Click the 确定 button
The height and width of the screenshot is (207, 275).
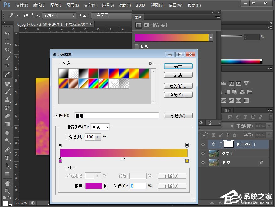(x=178, y=66)
